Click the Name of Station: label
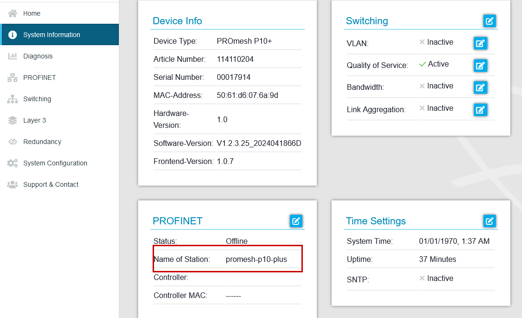Screen dimensions: 522x318 pyautogui.click(x=182, y=259)
